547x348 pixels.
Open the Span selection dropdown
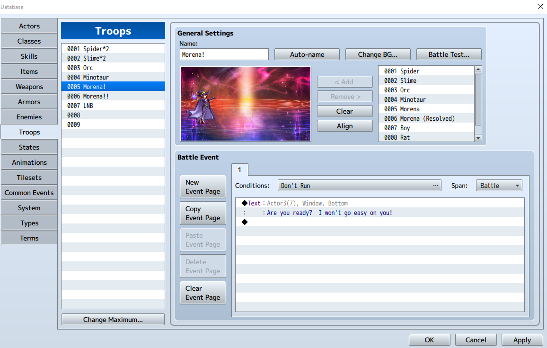click(499, 185)
